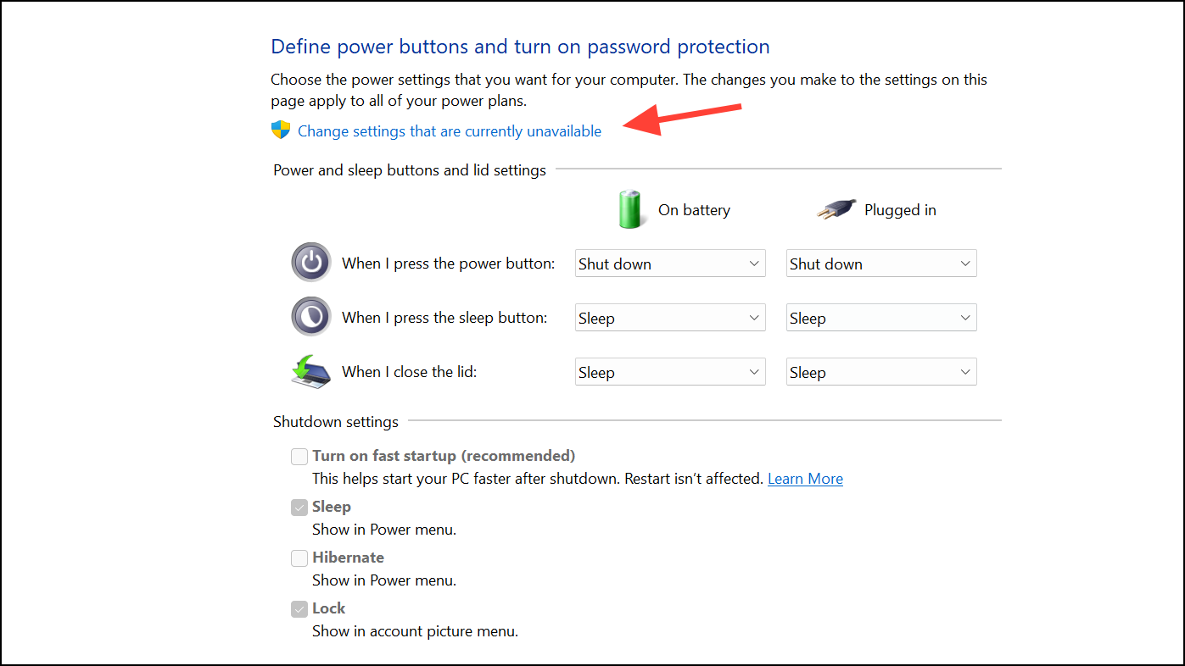The image size is (1185, 666).
Task: Click the Shutdown settings heading
Action: coord(336,421)
